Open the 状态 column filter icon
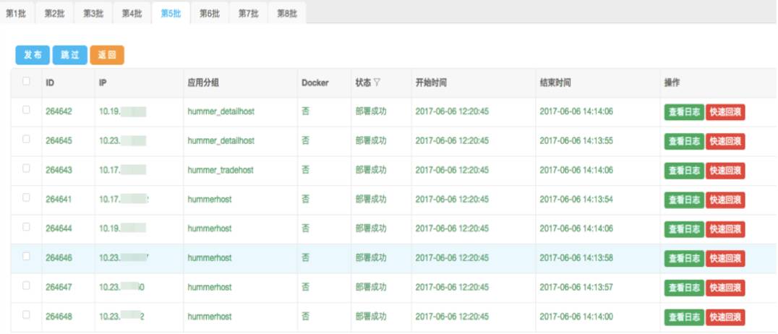 [x=377, y=82]
